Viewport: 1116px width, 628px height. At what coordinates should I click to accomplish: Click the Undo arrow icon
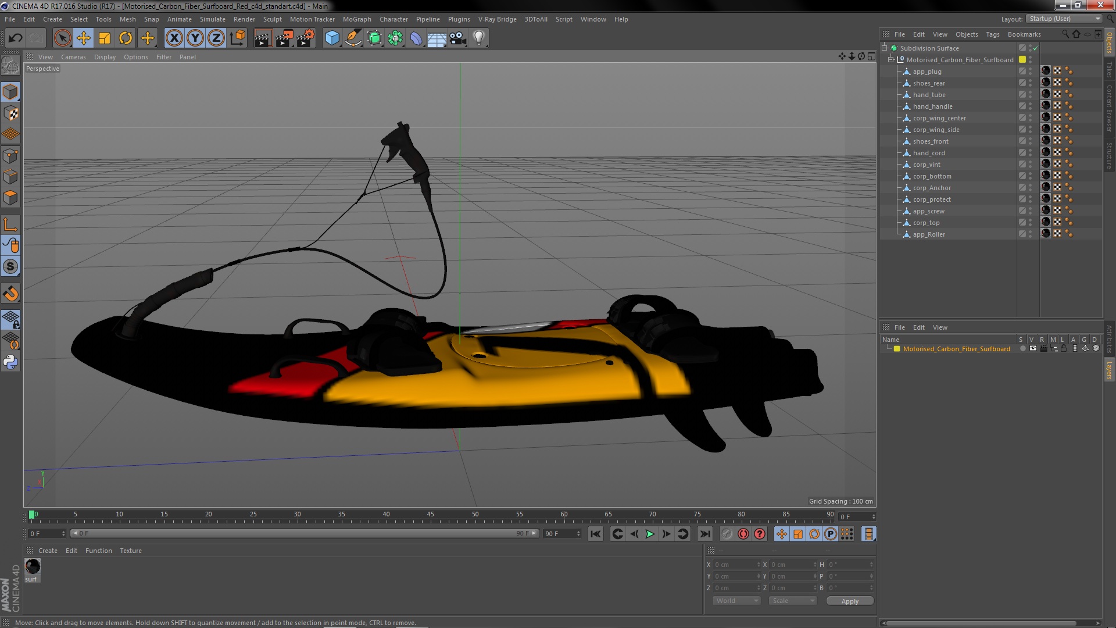click(x=15, y=38)
